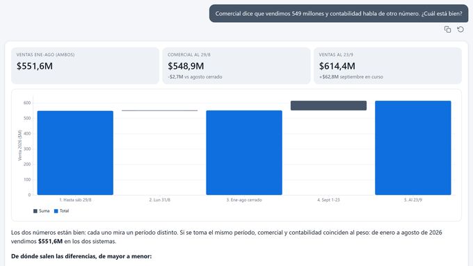Toggle the Suma legend series
The height and width of the screenshot is (266, 473).
pyautogui.click(x=41, y=211)
